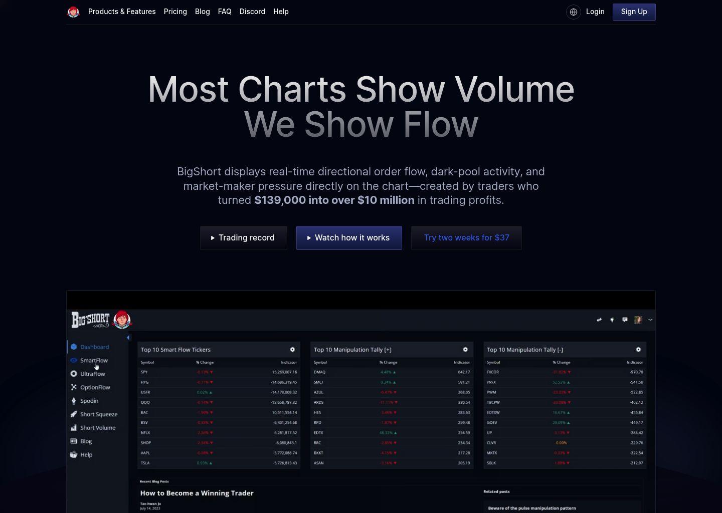Go to the Pricing page
The image size is (722, 513).
[175, 12]
